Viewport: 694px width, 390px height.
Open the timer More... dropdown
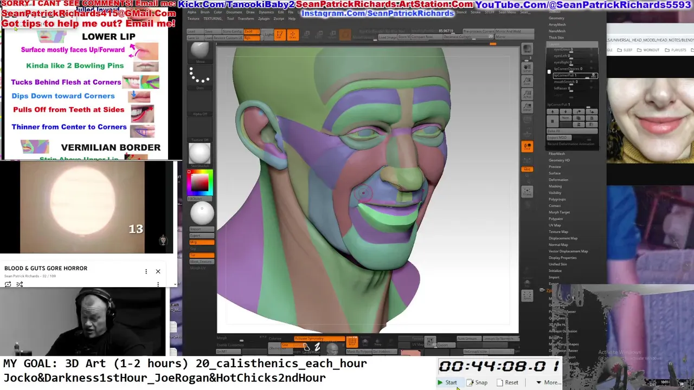tap(549, 382)
